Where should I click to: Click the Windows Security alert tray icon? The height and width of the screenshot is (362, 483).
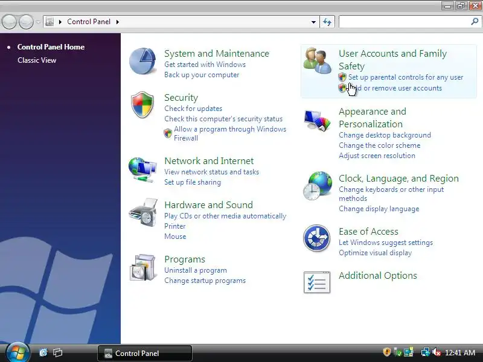(x=387, y=352)
